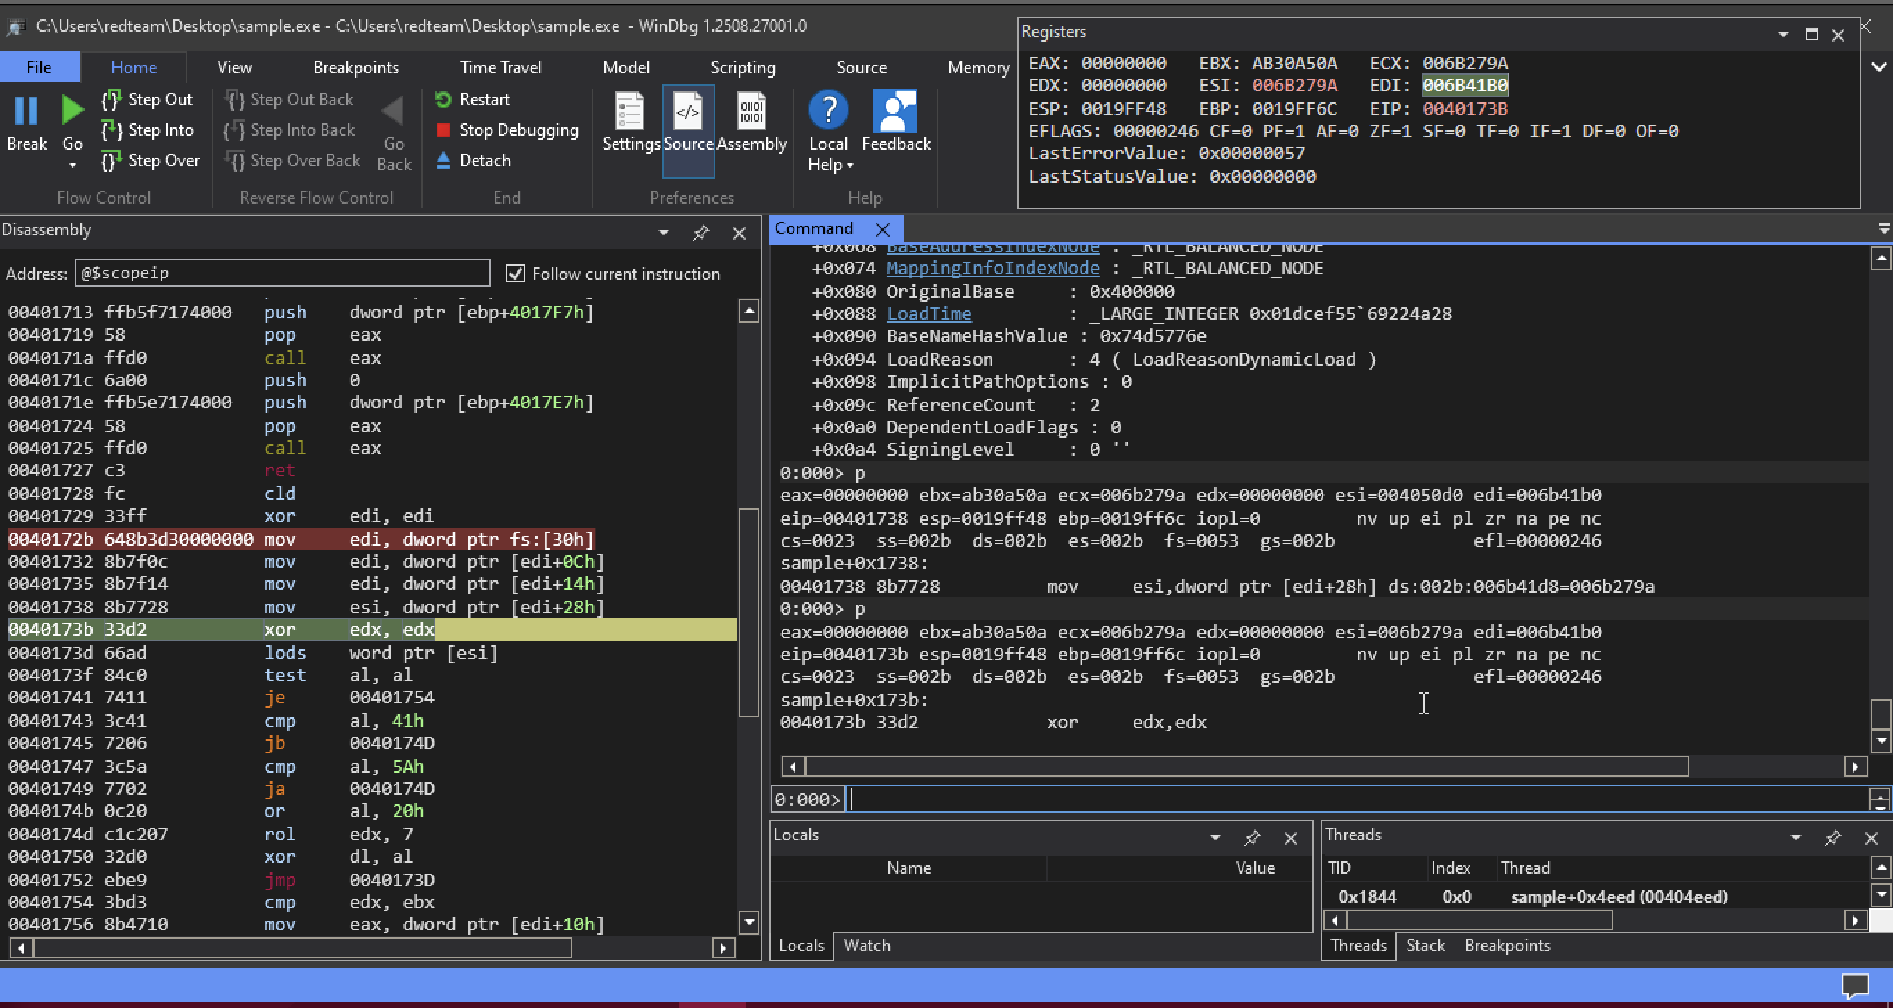1893x1008 pixels.
Task: Click Step Over in Flow Control
Action: click(150, 160)
